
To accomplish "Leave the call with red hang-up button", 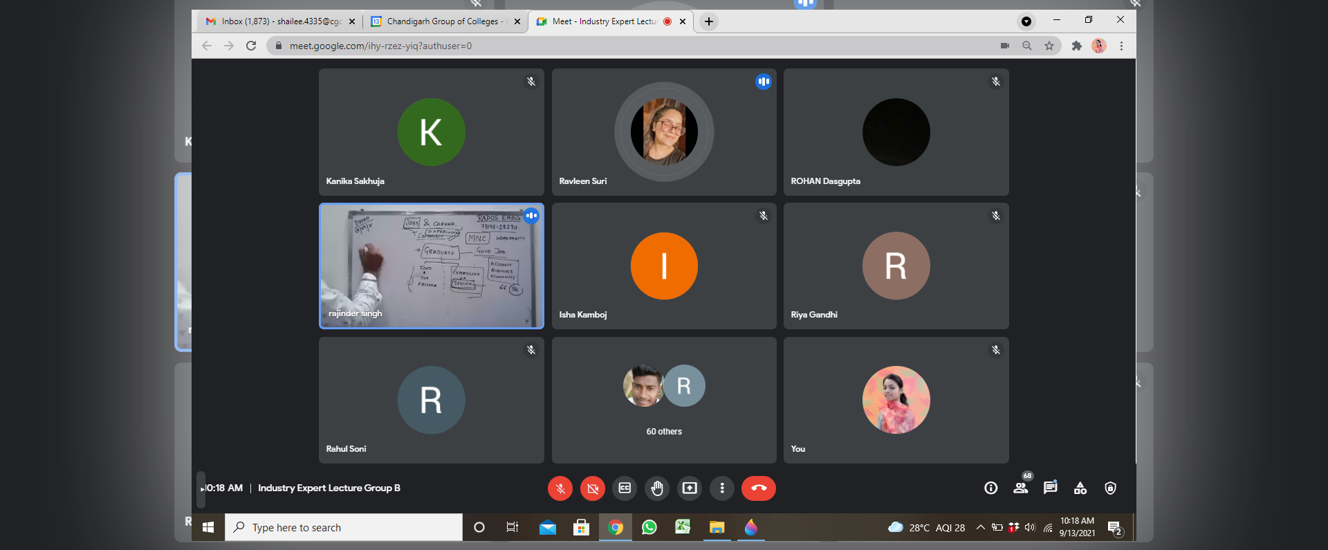I will 759,488.
